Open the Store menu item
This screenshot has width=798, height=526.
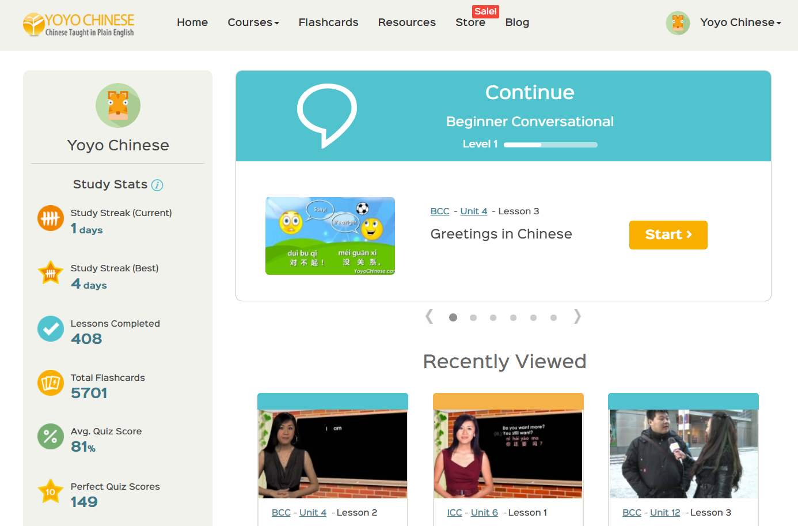point(470,22)
